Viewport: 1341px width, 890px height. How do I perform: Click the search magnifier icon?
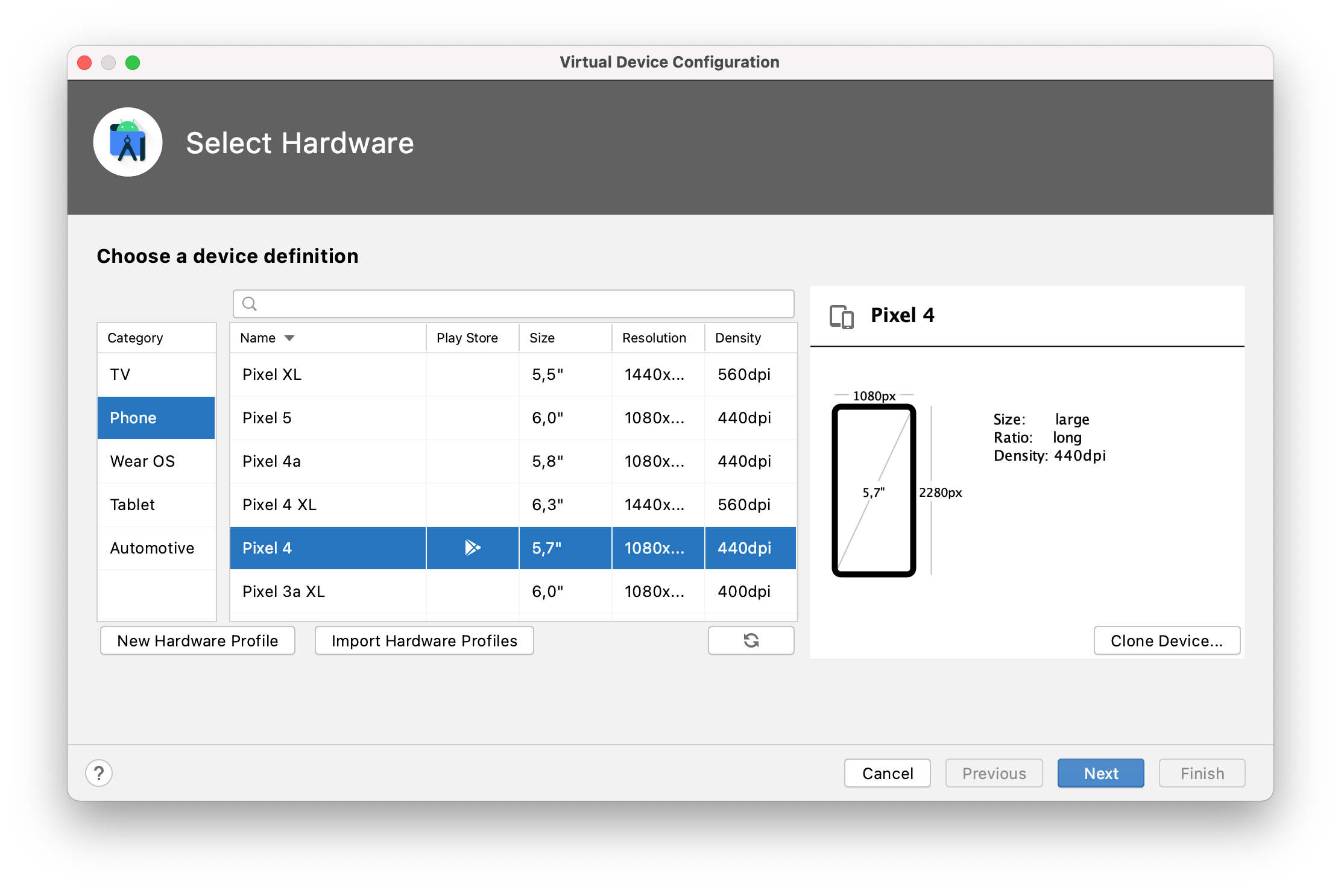pos(250,304)
